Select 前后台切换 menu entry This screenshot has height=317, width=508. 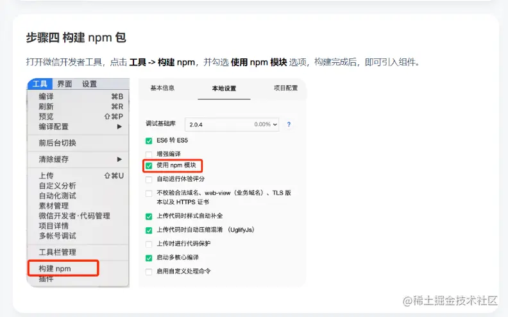pyautogui.click(x=78, y=142)
